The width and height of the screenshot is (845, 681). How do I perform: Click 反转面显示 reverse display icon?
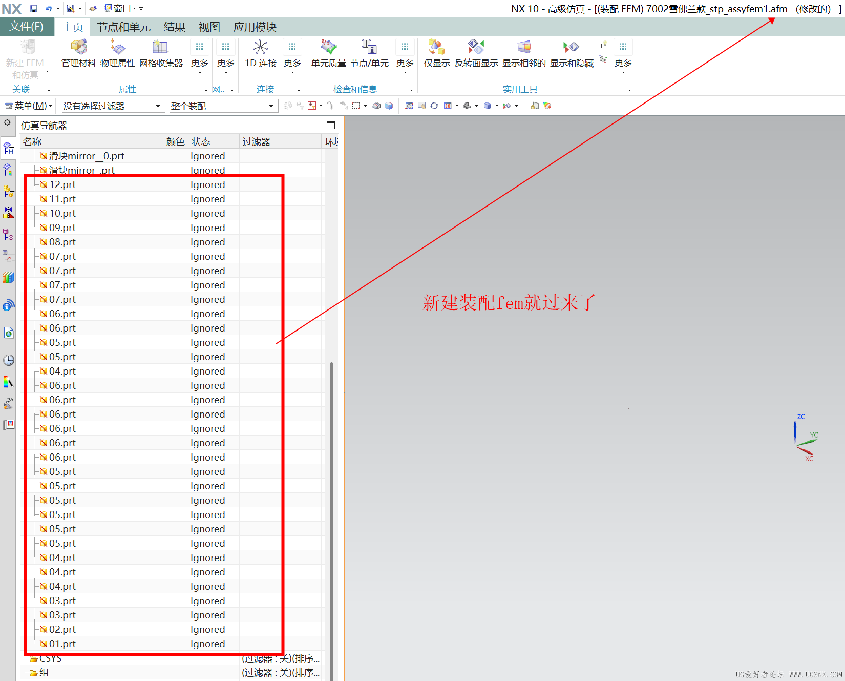coord(476,53)
